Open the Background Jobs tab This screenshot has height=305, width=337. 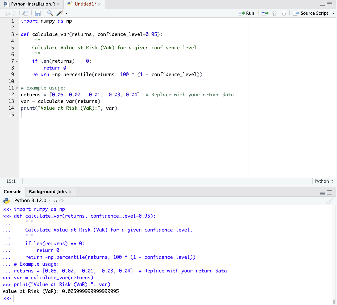[48, 192]
